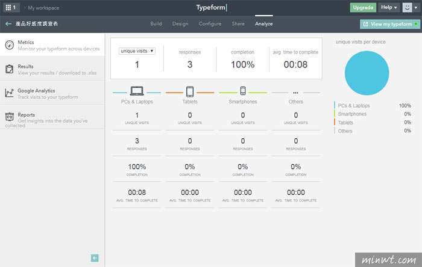Click the Tablets orange legend swatch

tap(335, 122)
